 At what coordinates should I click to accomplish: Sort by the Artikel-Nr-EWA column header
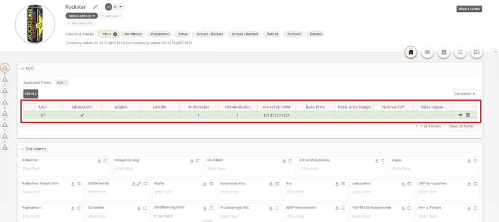coord(276,107)
